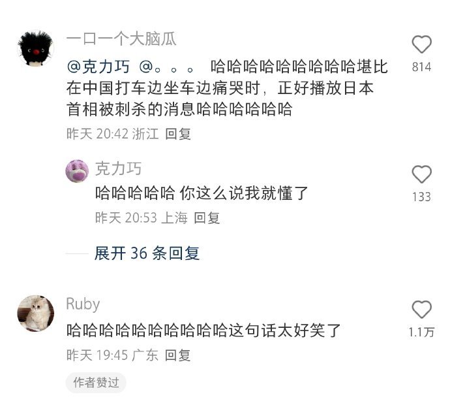Select Ruby's comment text about 这句话太好笑了

click(x=203, y=330)
